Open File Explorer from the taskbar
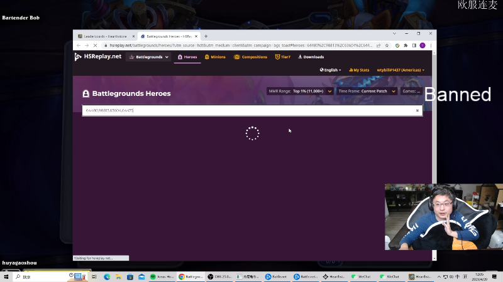The image size is (503, 282). tap(118, 276)
